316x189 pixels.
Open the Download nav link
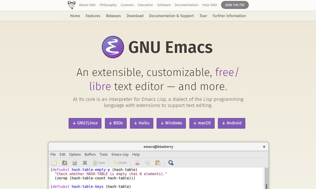pyautogui.click(x=135, y=16)
